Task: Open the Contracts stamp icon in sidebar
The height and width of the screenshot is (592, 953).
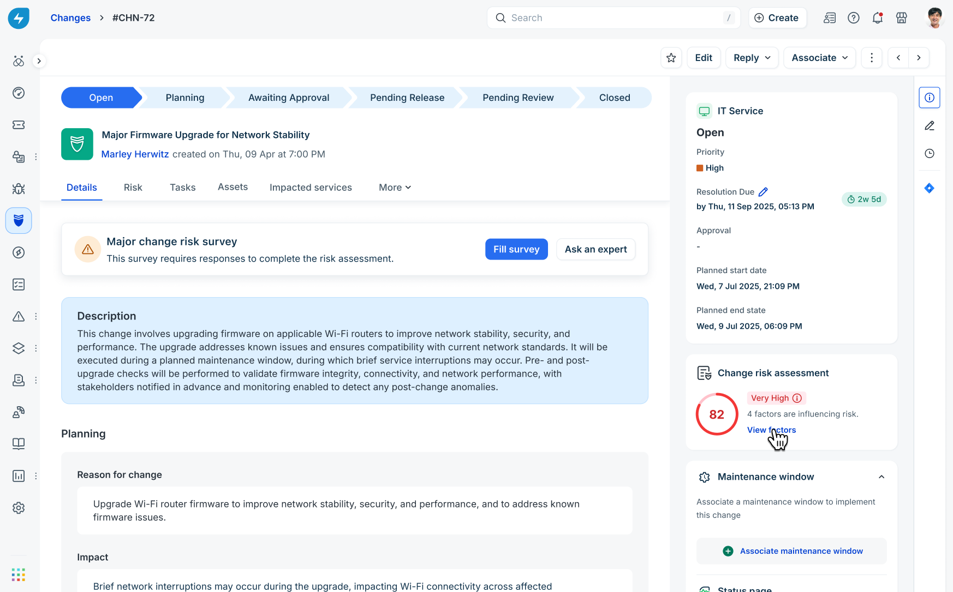Action: click(19, 380)
